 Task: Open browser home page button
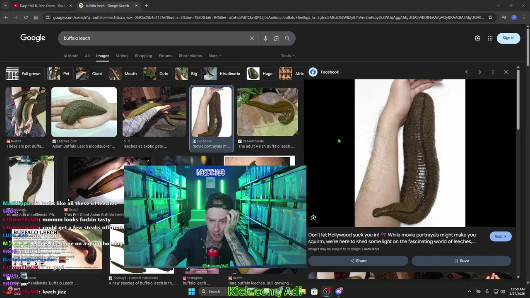[x=36, y=17]
